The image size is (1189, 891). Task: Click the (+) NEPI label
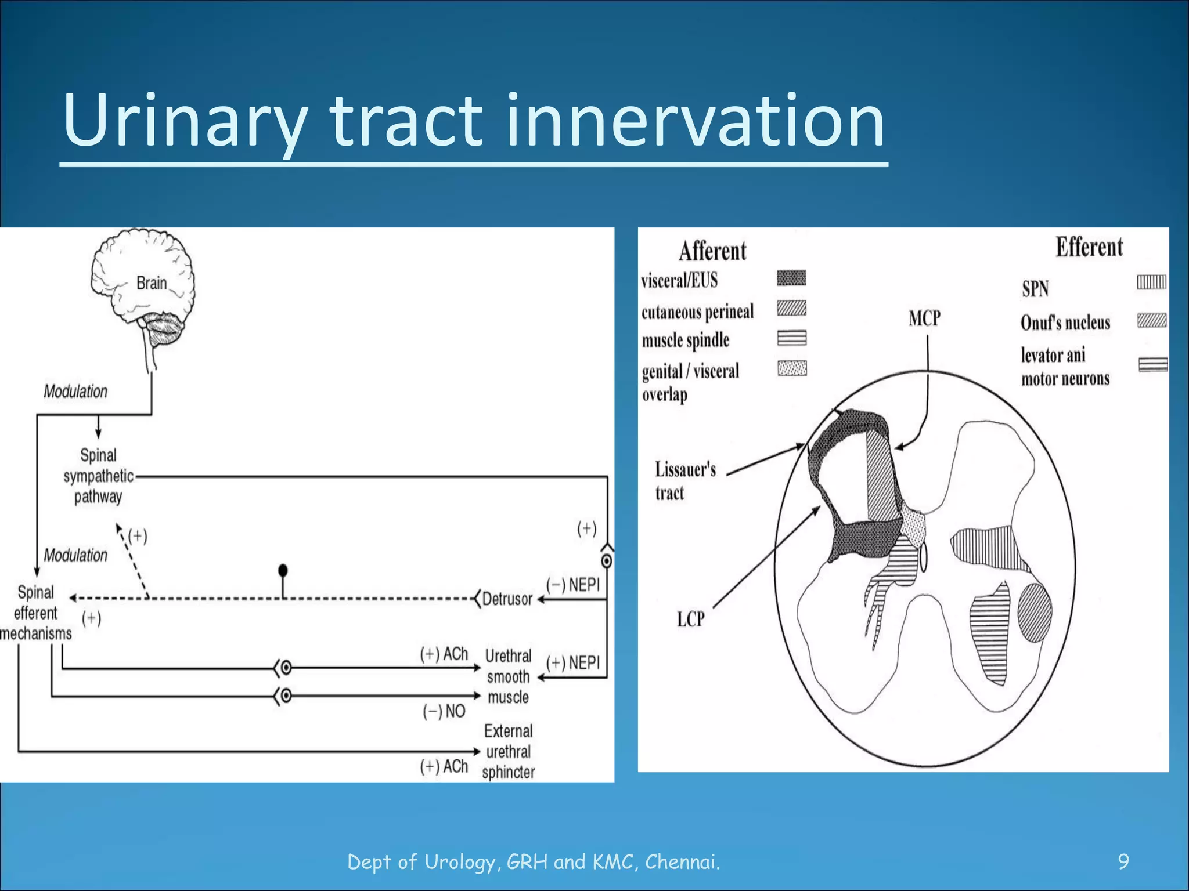click(573, 662)
